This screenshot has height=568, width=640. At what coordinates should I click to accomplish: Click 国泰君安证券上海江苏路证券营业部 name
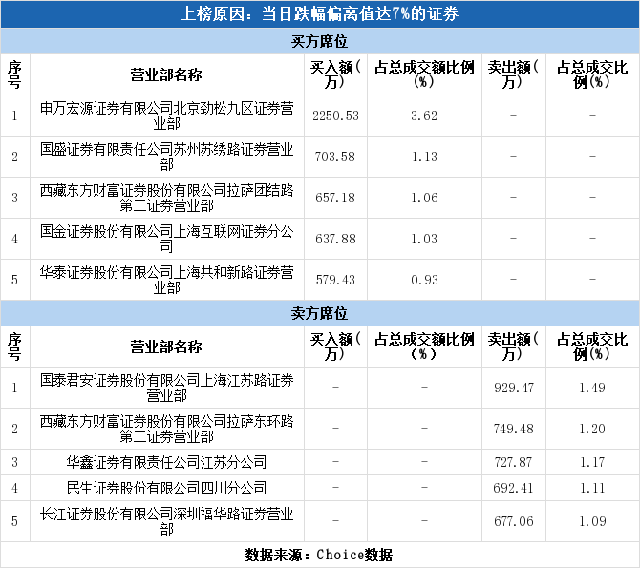166,388
